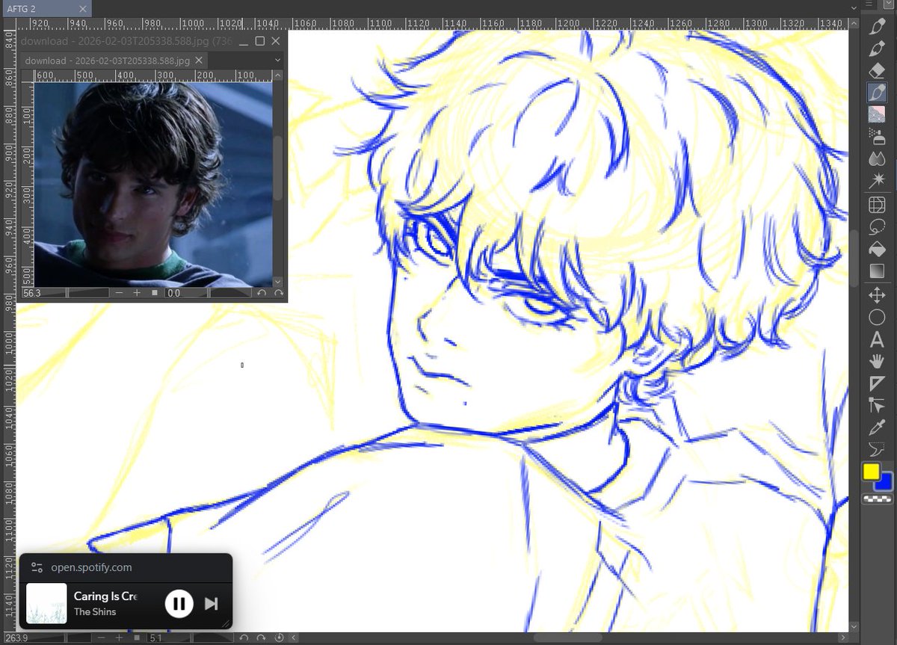The width and height of the screenshot is (897, 645).
Task: Rotate reference window view left
Action: (x=262, y=294)
